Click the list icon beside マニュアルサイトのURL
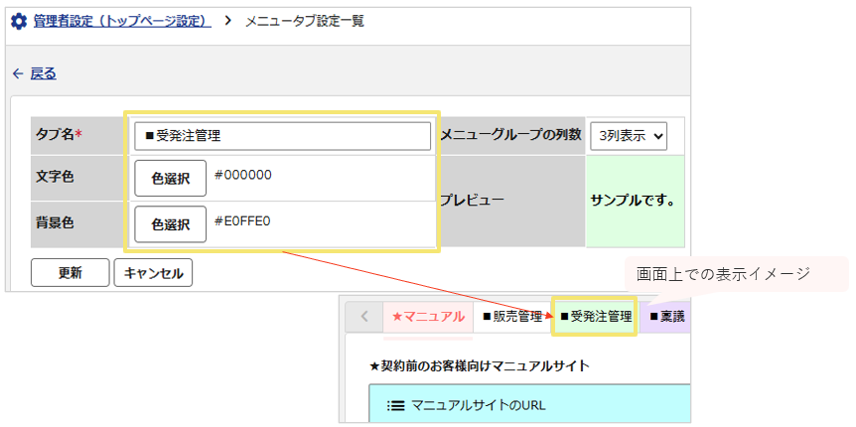The height and width of the screenshot is (427, 856). pyautogui.click(x=395, y=405)
